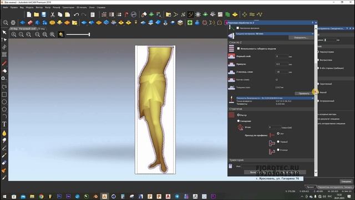
Task: Click the Применить button in Z layers section
Action: pos(304,93)
